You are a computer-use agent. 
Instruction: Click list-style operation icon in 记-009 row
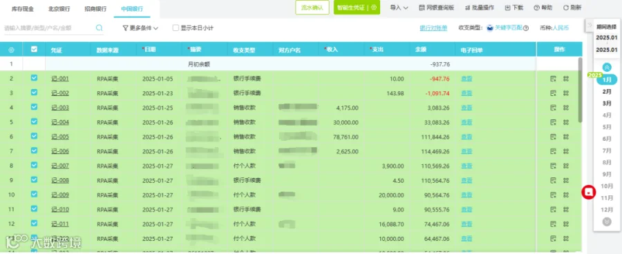click(553, 195)
